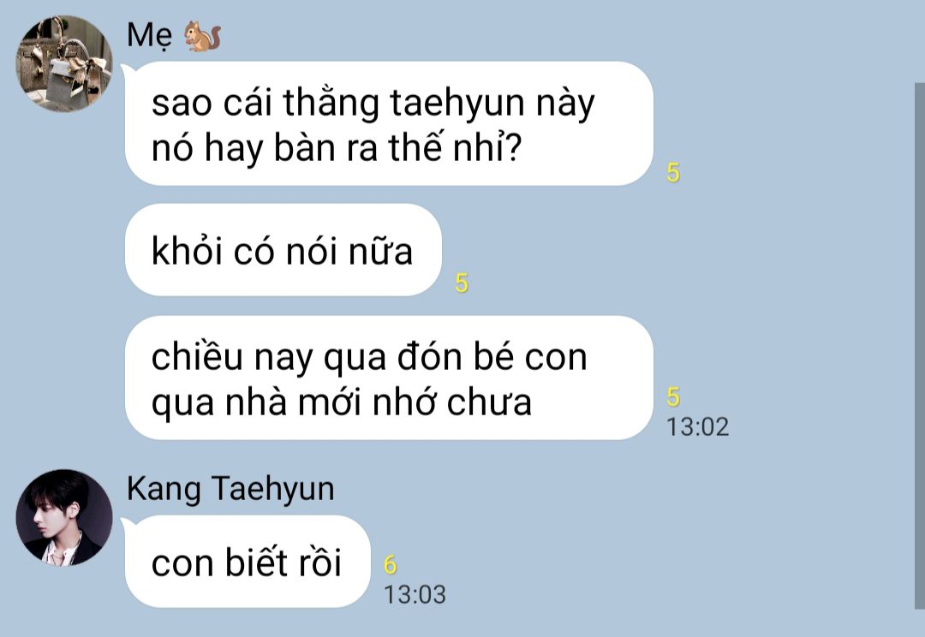This screenshot has height=637, width=925.
Task: Click the chat scrollbar on the right edge
Action: [x=920, y=346]
